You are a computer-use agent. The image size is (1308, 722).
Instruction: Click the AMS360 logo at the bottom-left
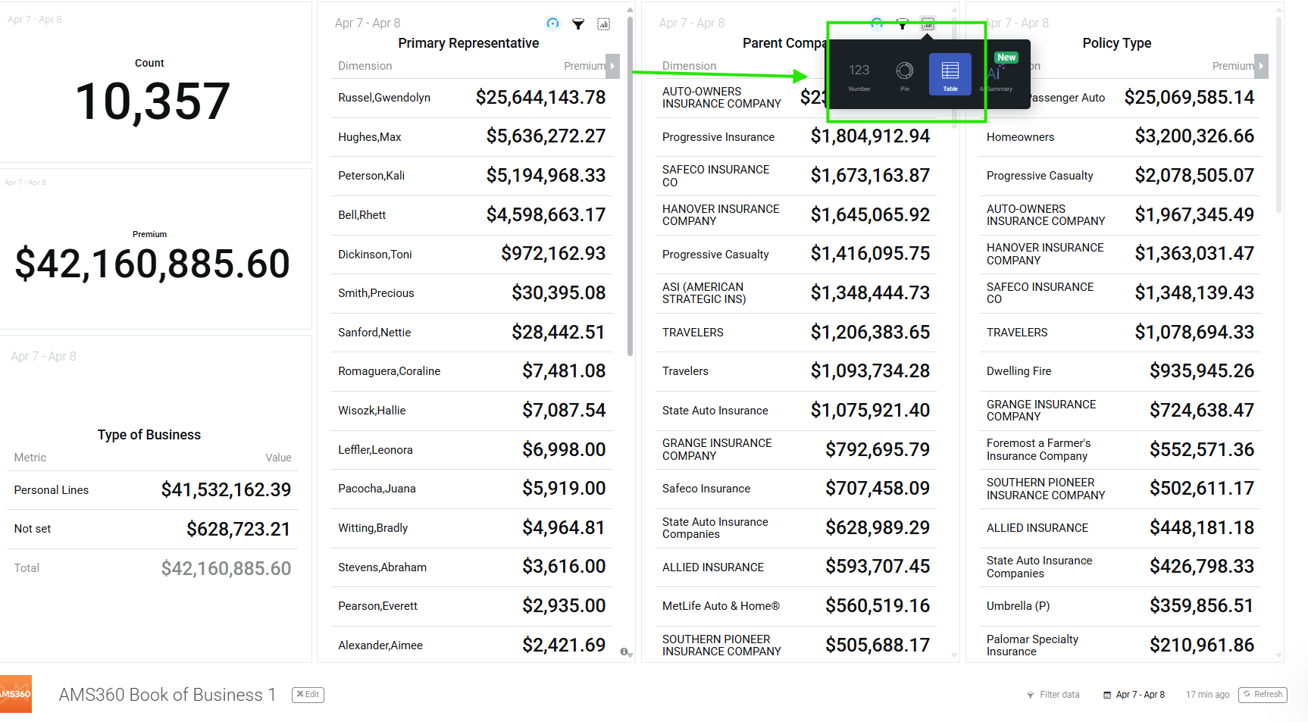point(16,694)
